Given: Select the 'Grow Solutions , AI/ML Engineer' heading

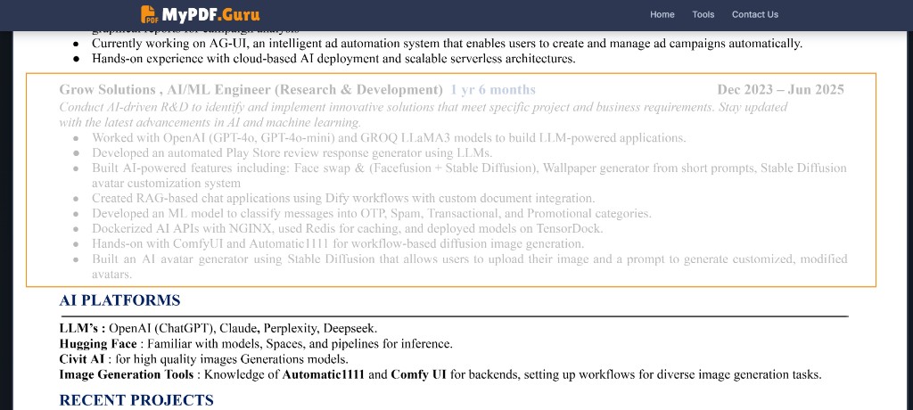Looking at the screenshot, I should coord(251,90).
